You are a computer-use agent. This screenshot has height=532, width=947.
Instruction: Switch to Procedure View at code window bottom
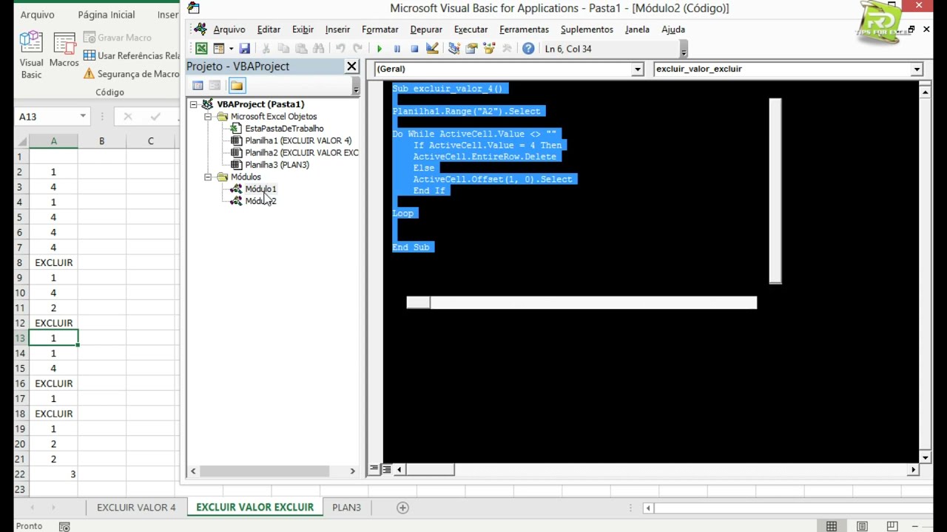pos(374,469)
